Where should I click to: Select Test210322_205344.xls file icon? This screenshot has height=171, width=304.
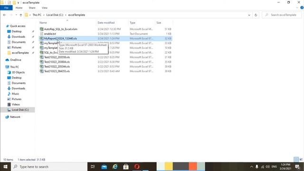click(x=41, y=66)
